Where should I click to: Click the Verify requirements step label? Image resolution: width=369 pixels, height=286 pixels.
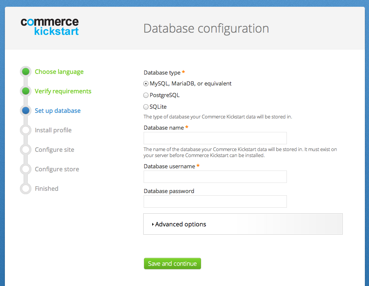click(63, 91)
